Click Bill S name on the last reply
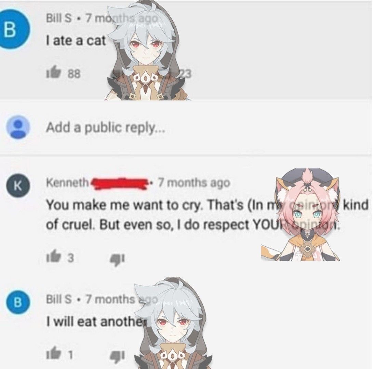The width and height of the screenshot is (373, 369). point(58,299)
